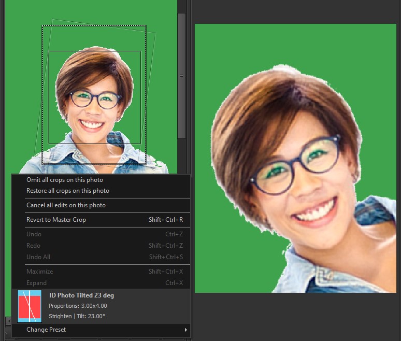Click the Tilt 23.00° value text

click(x=95, y=316)
